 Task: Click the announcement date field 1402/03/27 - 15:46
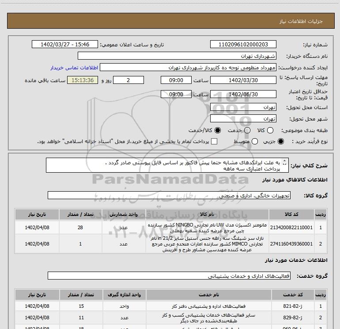[x=65, y=44]
